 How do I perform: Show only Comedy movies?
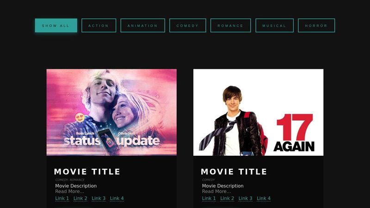[188, 25]
